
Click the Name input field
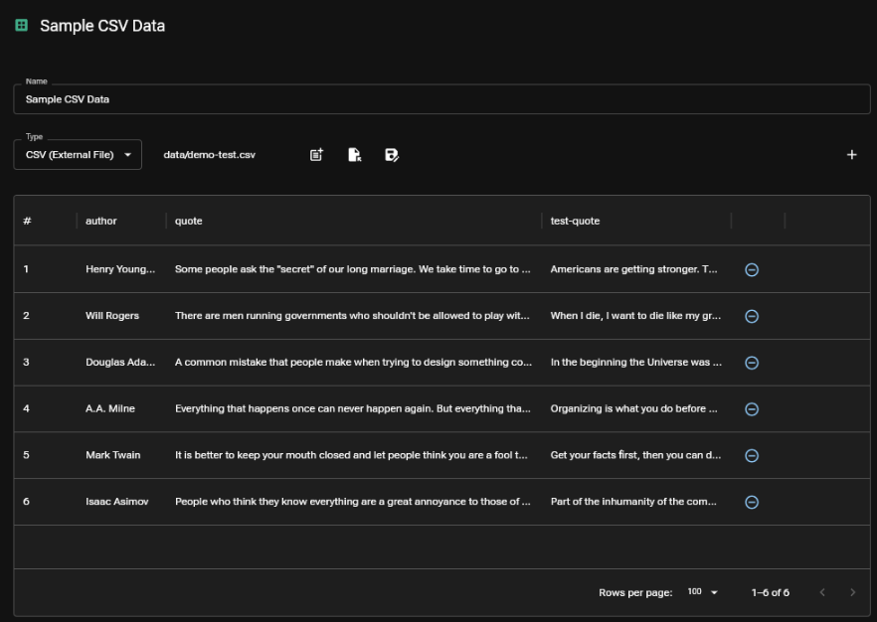pyautogui.click(x=440, y=99)
